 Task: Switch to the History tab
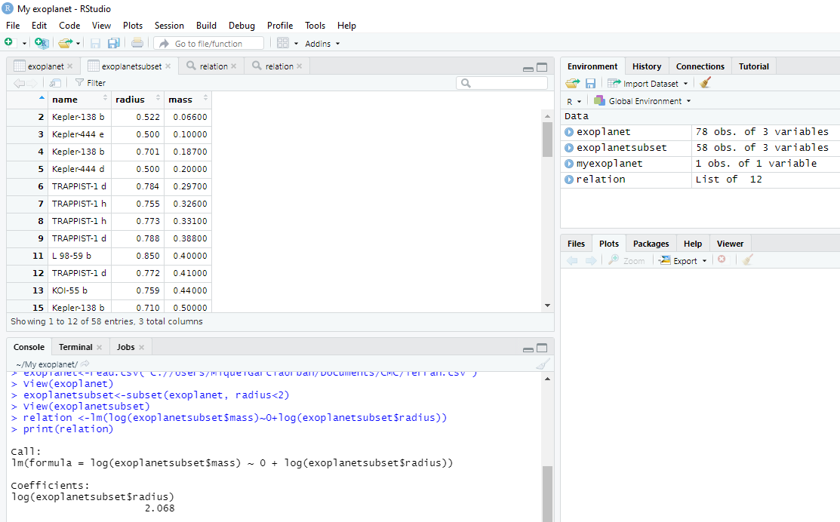646,66
